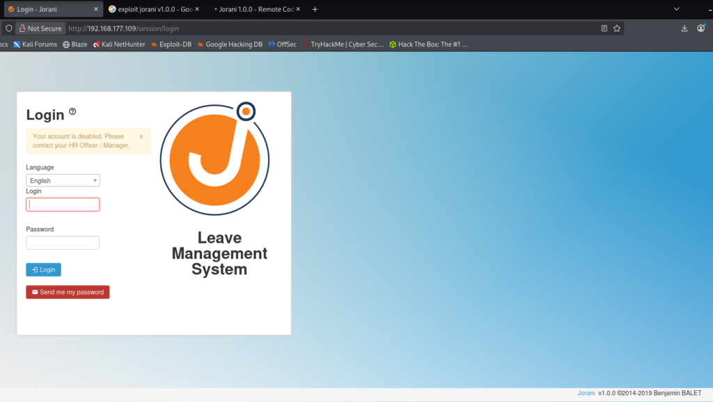Click the Login username input field
The height and width of the screenshot is (402, 713).
coord(63,204)
